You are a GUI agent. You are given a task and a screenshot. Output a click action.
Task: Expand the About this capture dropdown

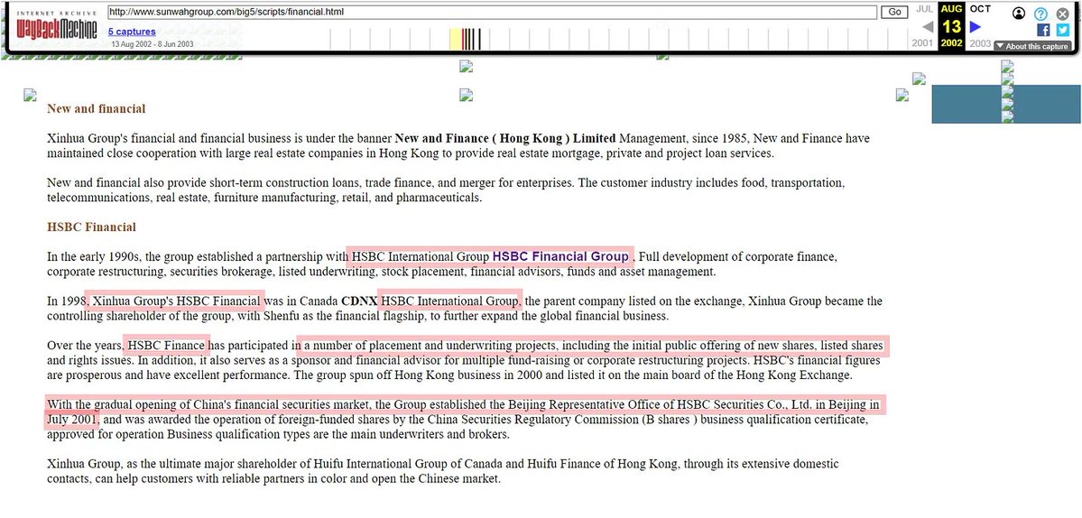pos(1031,46)
